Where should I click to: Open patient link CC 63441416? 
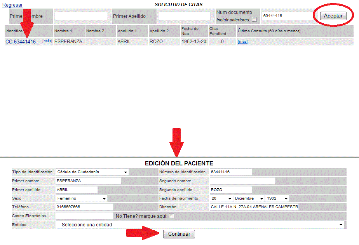click(x=21, y=42)
